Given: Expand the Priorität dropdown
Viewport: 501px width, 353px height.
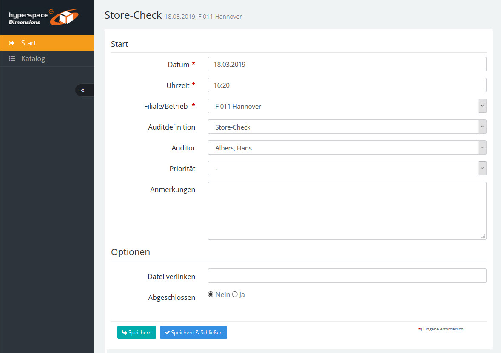Looking at the screenshot, I should pos(347,169).
